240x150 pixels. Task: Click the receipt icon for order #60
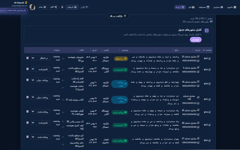click(27, 58)
